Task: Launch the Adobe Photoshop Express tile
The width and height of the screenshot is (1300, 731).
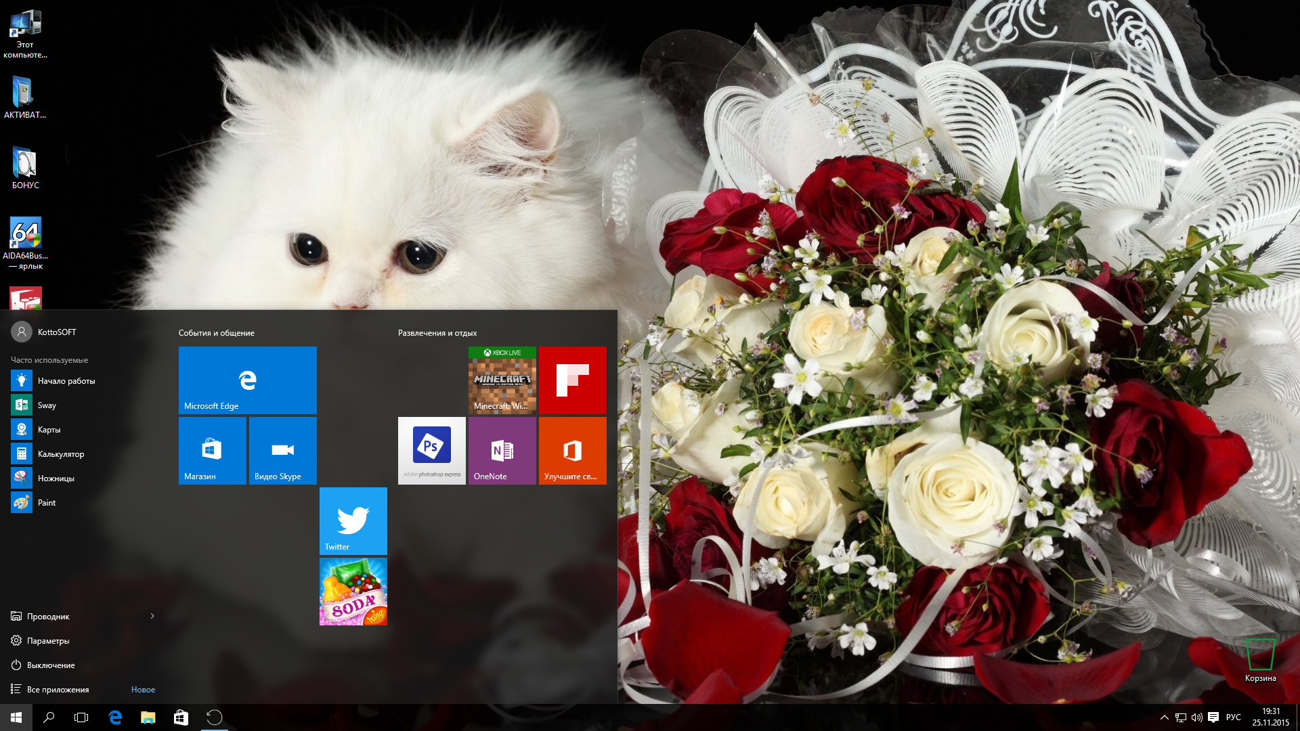Action: pos(432,451)
